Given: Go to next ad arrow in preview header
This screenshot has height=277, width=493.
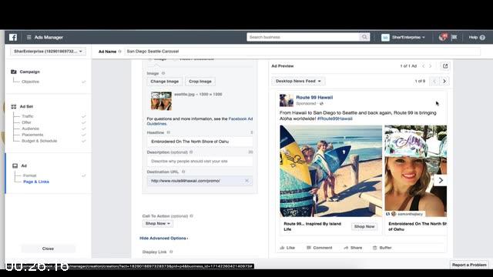Looking at the screenshot, I should [431, 66].
